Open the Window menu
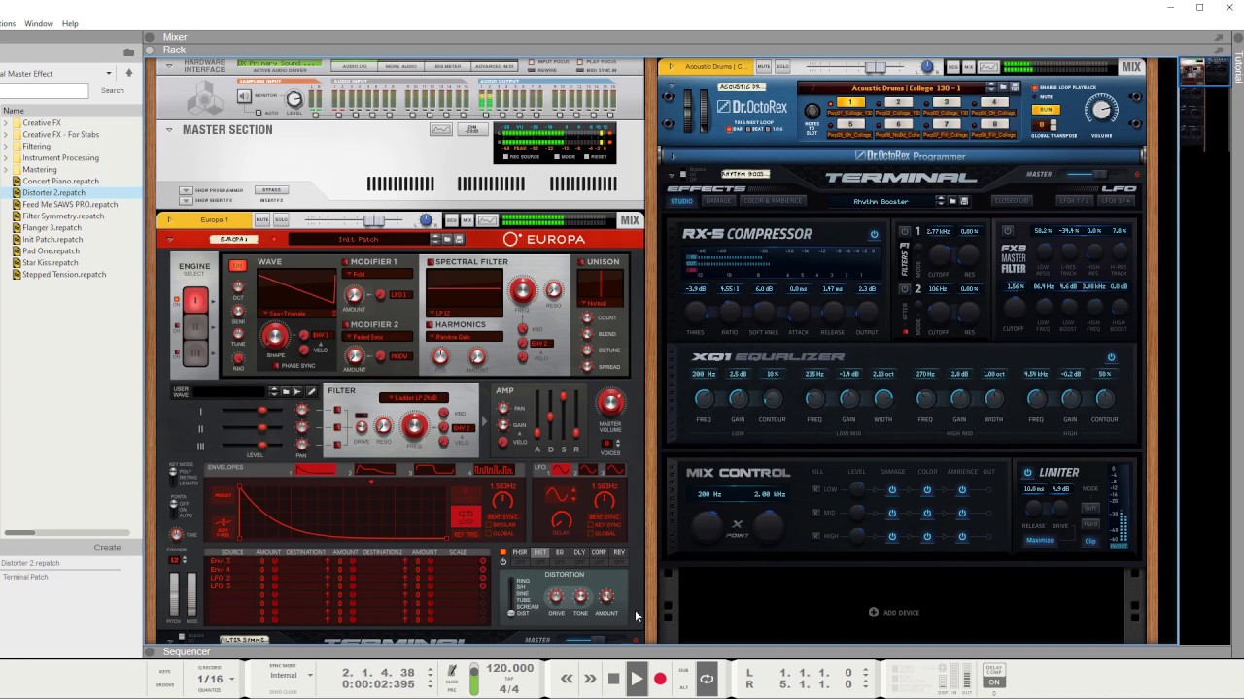The width and height of the screenshot is (1244, 699). click(39, 23)
